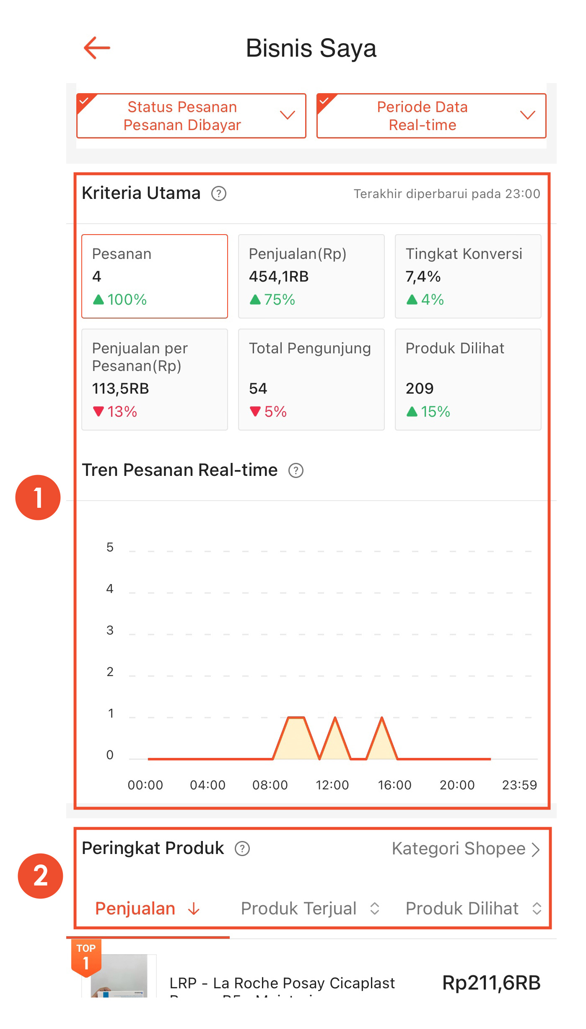Tap the 23:59 label on chart axis
Viewport: 586px width, 1029px height.
coord(519,785)
